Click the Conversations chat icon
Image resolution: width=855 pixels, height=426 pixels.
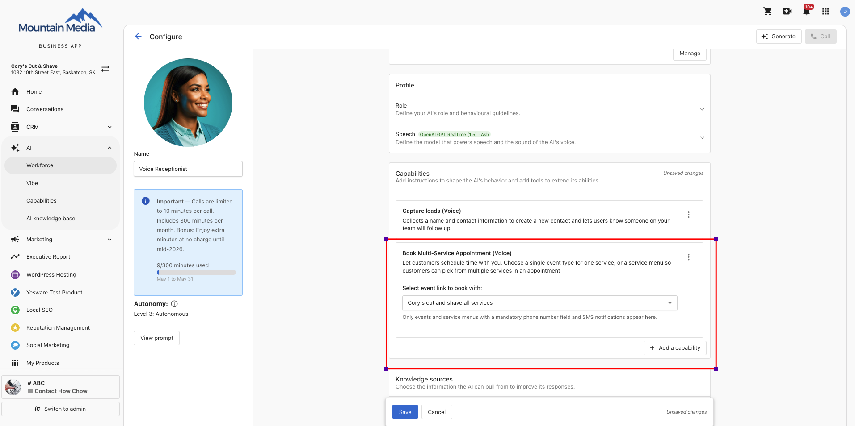15,109
